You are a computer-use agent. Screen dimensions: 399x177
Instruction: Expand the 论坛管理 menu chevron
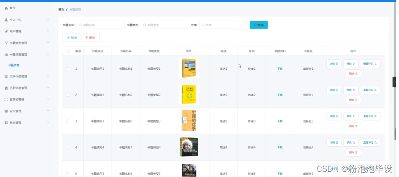click(48, 111)
